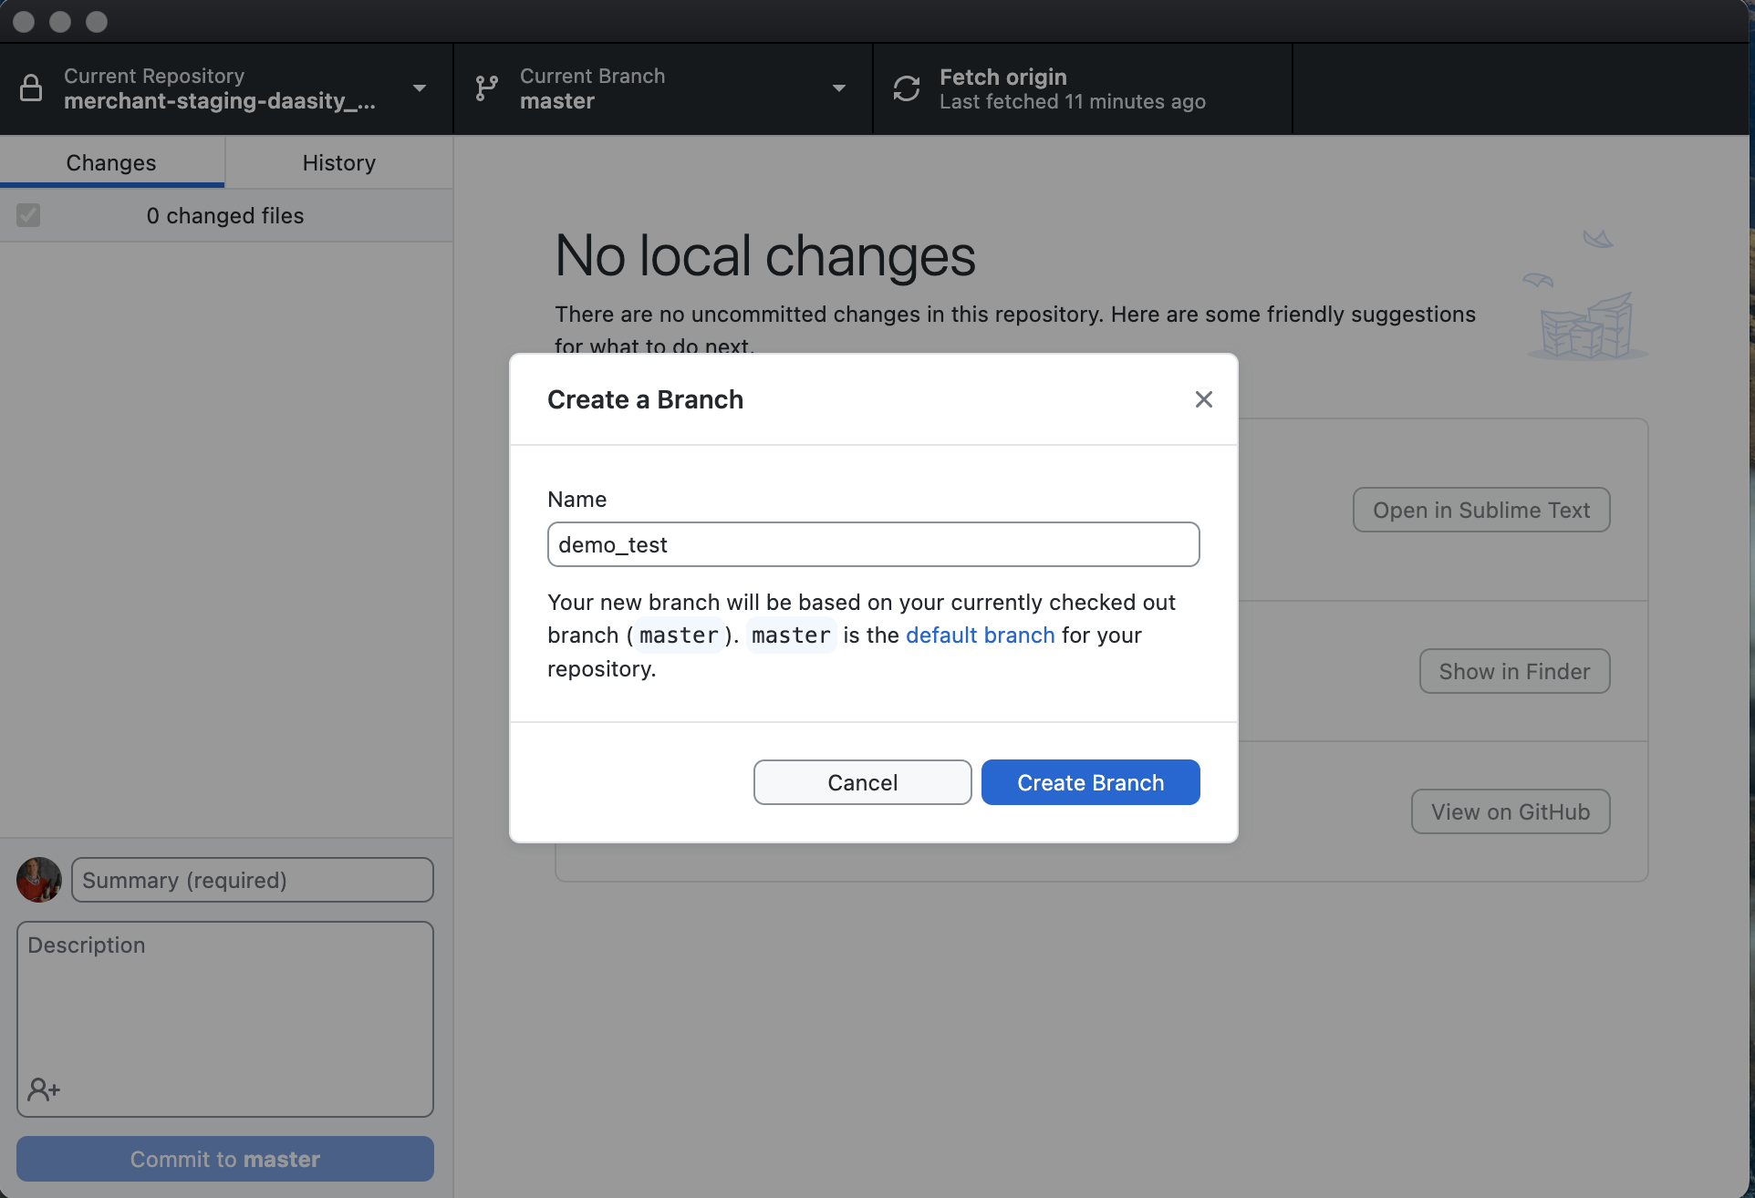Viewport: 1755px width, 1198px height.
Task: Open the default branch link
Action: point(980,635)
